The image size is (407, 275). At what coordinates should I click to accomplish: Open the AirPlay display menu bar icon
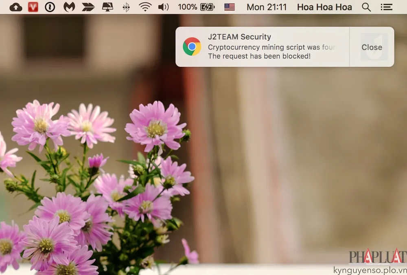107,7
